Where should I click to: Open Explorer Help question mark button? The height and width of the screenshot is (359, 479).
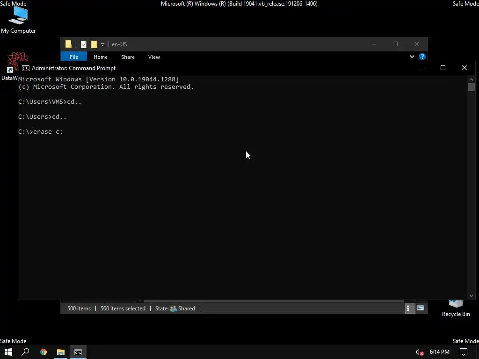click(422, 57)
